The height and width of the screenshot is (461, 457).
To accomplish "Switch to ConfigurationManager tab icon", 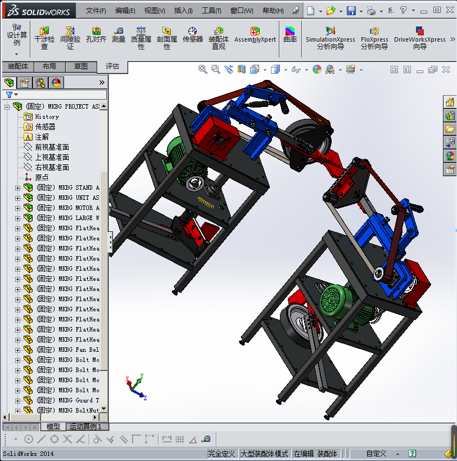I will coord(40,83).
